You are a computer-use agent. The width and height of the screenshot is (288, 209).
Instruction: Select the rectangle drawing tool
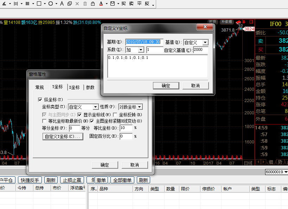39,4
